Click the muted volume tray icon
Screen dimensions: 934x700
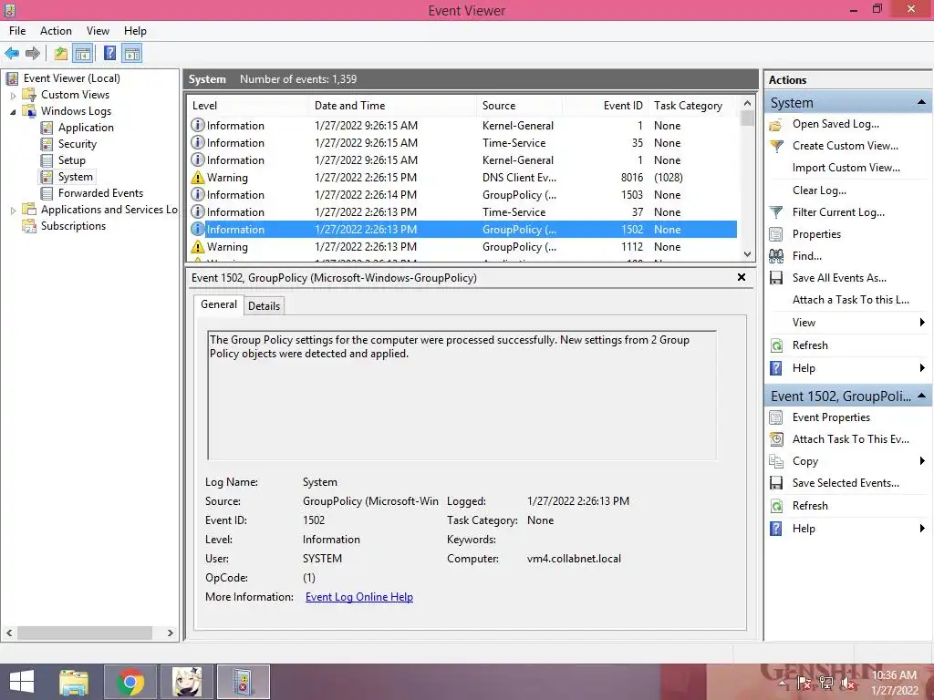[848, 684]
